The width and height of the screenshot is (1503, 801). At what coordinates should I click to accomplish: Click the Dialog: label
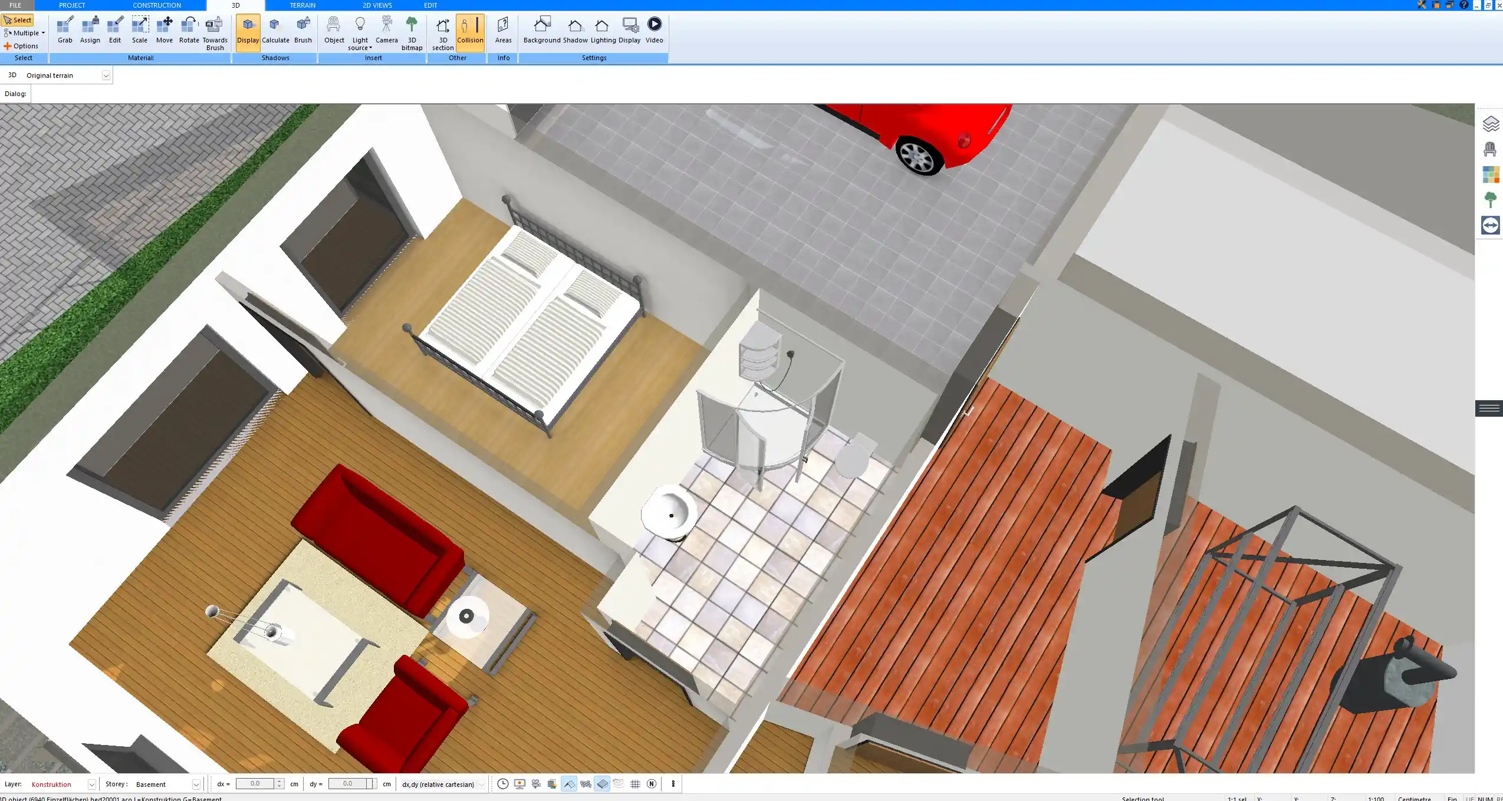point(15,94)
